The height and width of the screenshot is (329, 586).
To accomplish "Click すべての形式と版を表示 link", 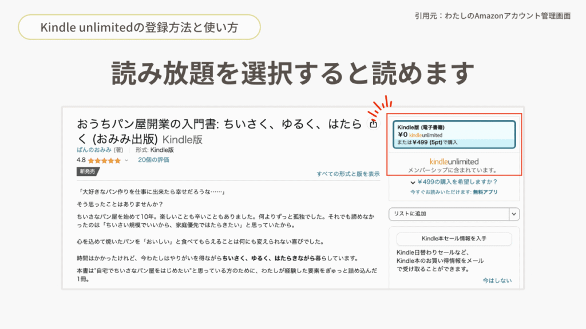I will click(348, 174).
